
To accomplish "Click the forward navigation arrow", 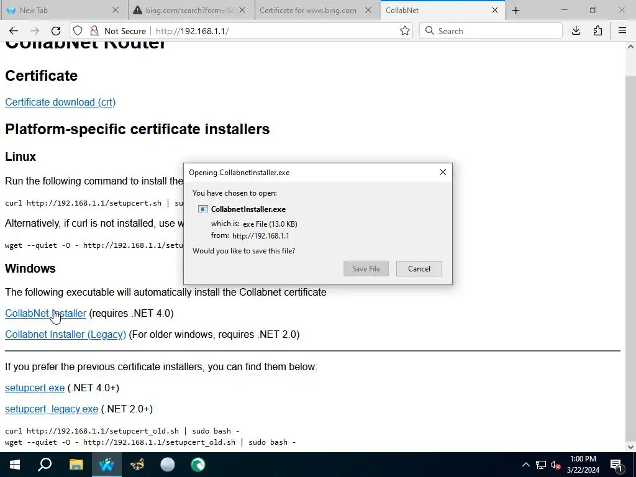I will 35,31.
